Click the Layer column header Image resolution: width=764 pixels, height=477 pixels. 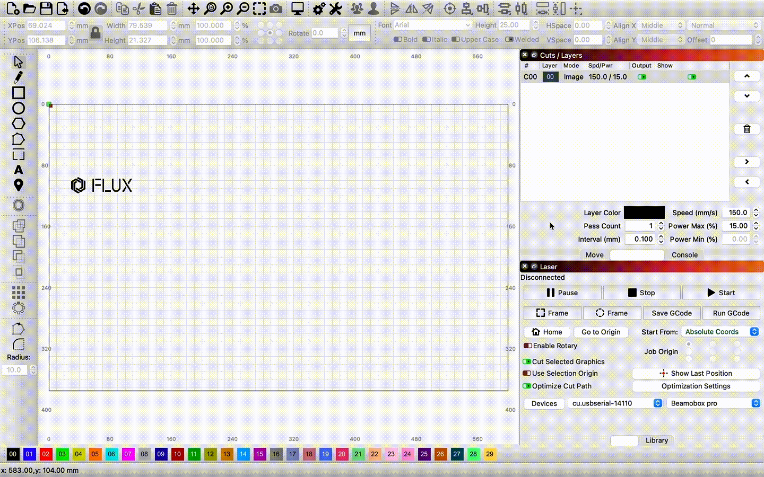pyautogui.click(x=550, y=66)
